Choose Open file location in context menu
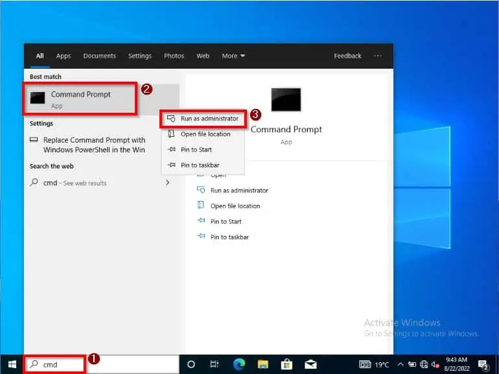Viewport: 499px width, 374px height. pos(203,134)
